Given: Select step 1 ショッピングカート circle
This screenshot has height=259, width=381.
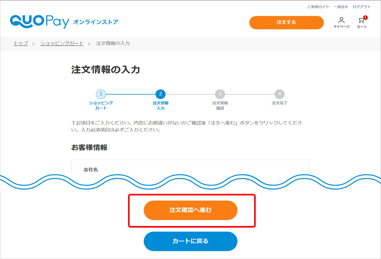Looking at the screenshot, I should 101,94.
